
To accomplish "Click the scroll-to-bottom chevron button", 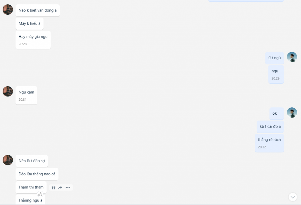I will (x=292, y=197).
